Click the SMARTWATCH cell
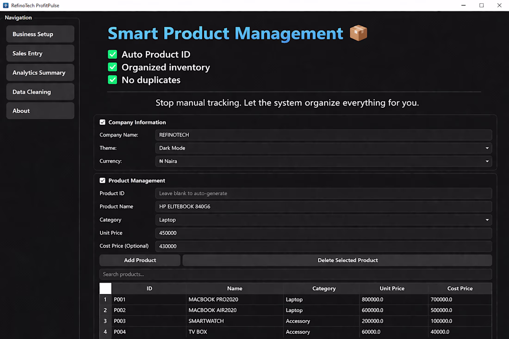The height and width of the screenshot is (339, 509). [x=235, y=321]
